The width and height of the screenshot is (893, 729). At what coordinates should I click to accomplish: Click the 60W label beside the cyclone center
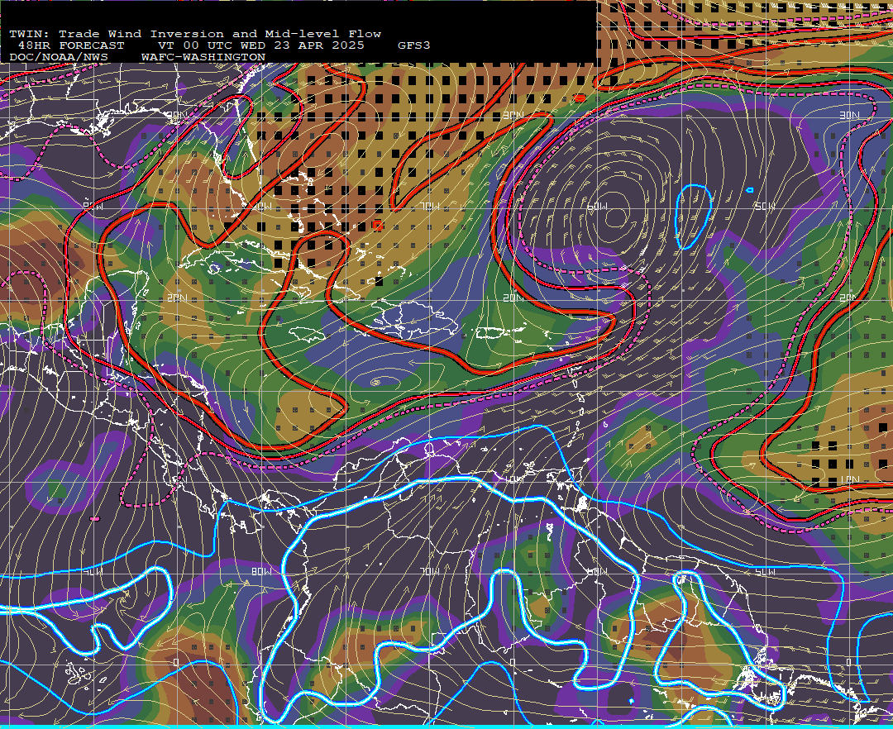598,207
